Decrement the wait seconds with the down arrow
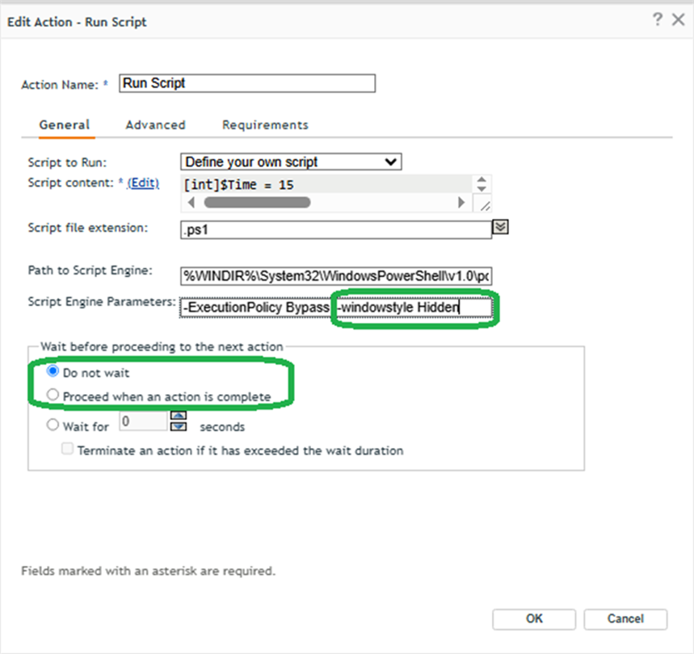 point(179,426)
